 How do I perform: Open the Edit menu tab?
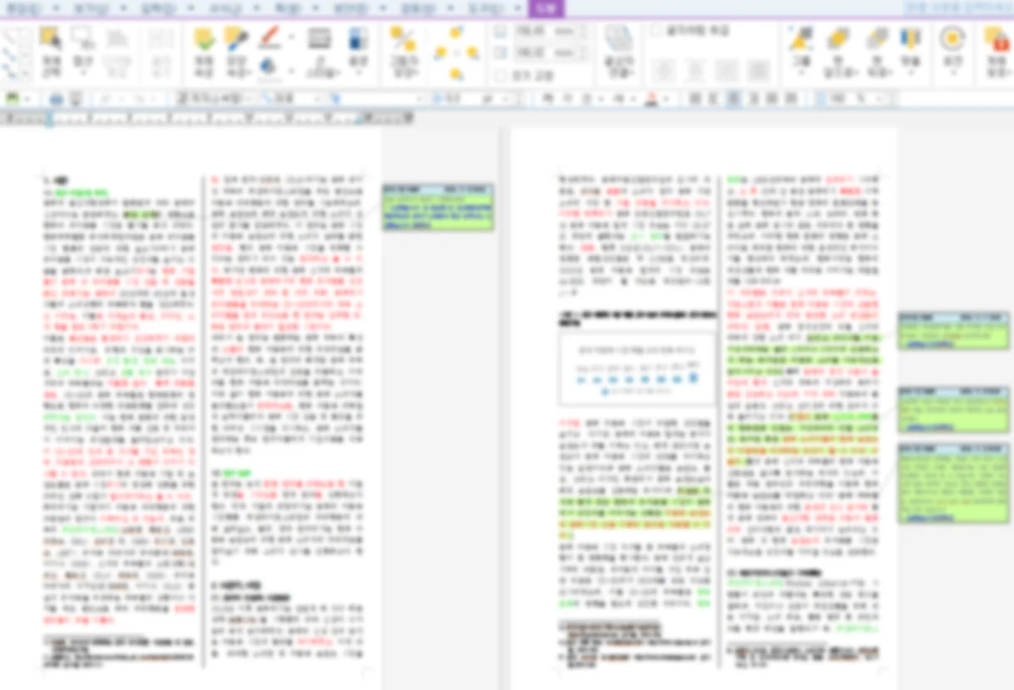22,7
